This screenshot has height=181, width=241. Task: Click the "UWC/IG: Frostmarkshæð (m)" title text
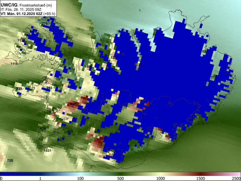(x=26, y=5)
